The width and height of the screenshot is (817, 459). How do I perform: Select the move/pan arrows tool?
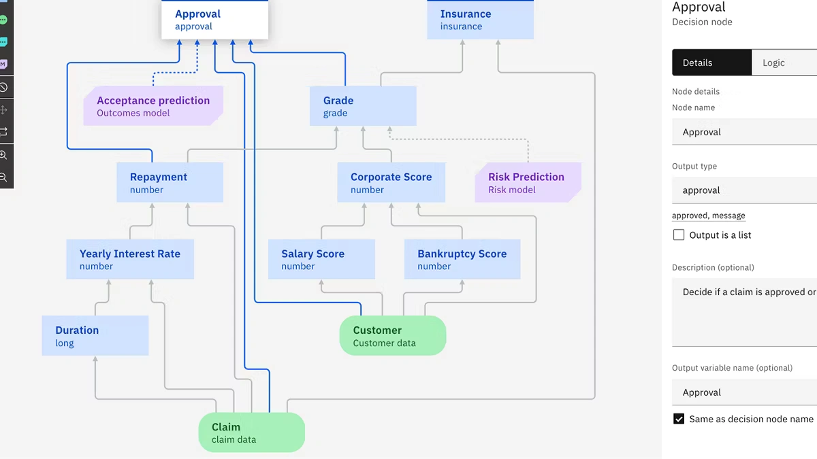tap(3, 109)
